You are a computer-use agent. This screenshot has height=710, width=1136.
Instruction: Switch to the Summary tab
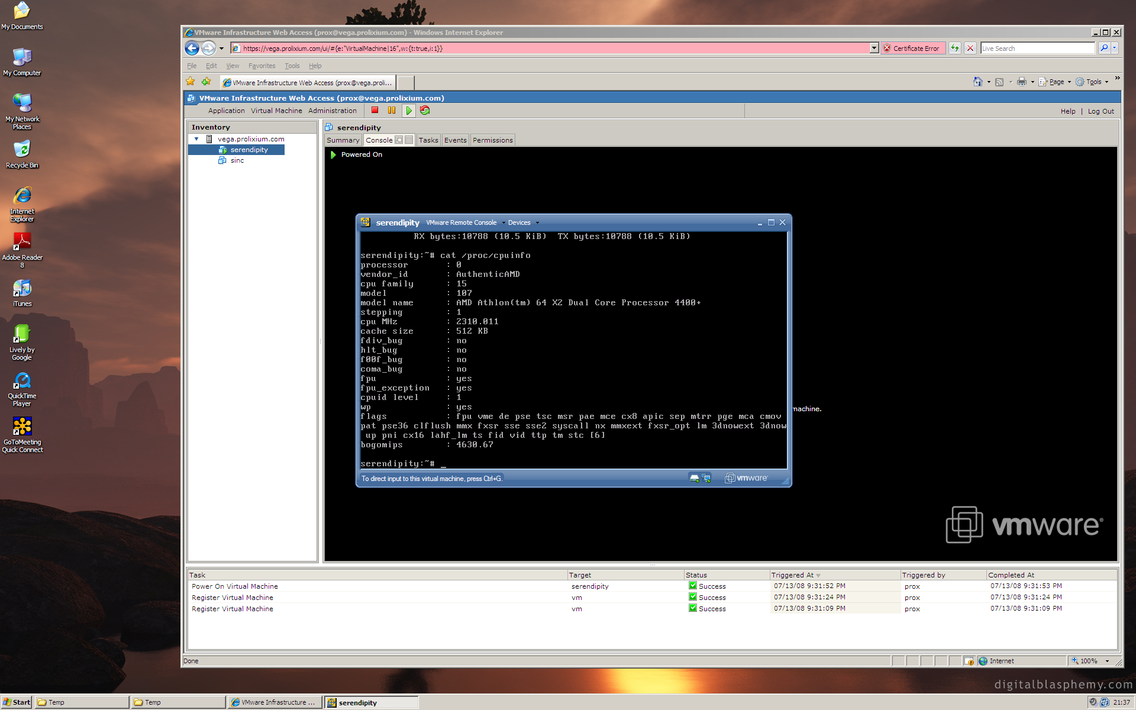(x=343, y=140)
